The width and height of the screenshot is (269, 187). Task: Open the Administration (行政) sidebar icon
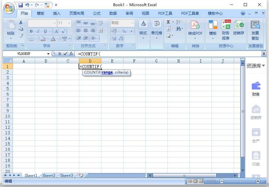[x=256, y=155]
